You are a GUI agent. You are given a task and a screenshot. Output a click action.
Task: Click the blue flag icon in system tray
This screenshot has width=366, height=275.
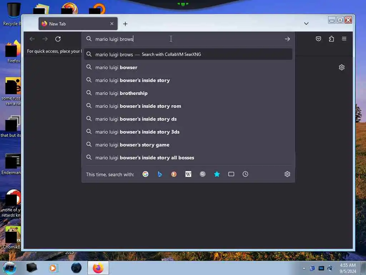(312, 268)
